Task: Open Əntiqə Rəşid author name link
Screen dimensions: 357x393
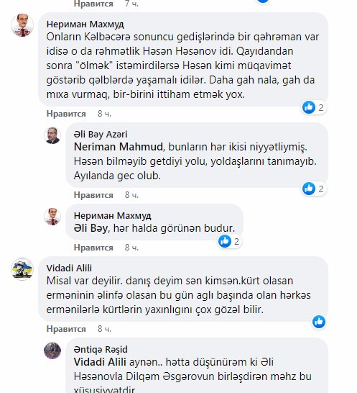Action: [101, 349]
